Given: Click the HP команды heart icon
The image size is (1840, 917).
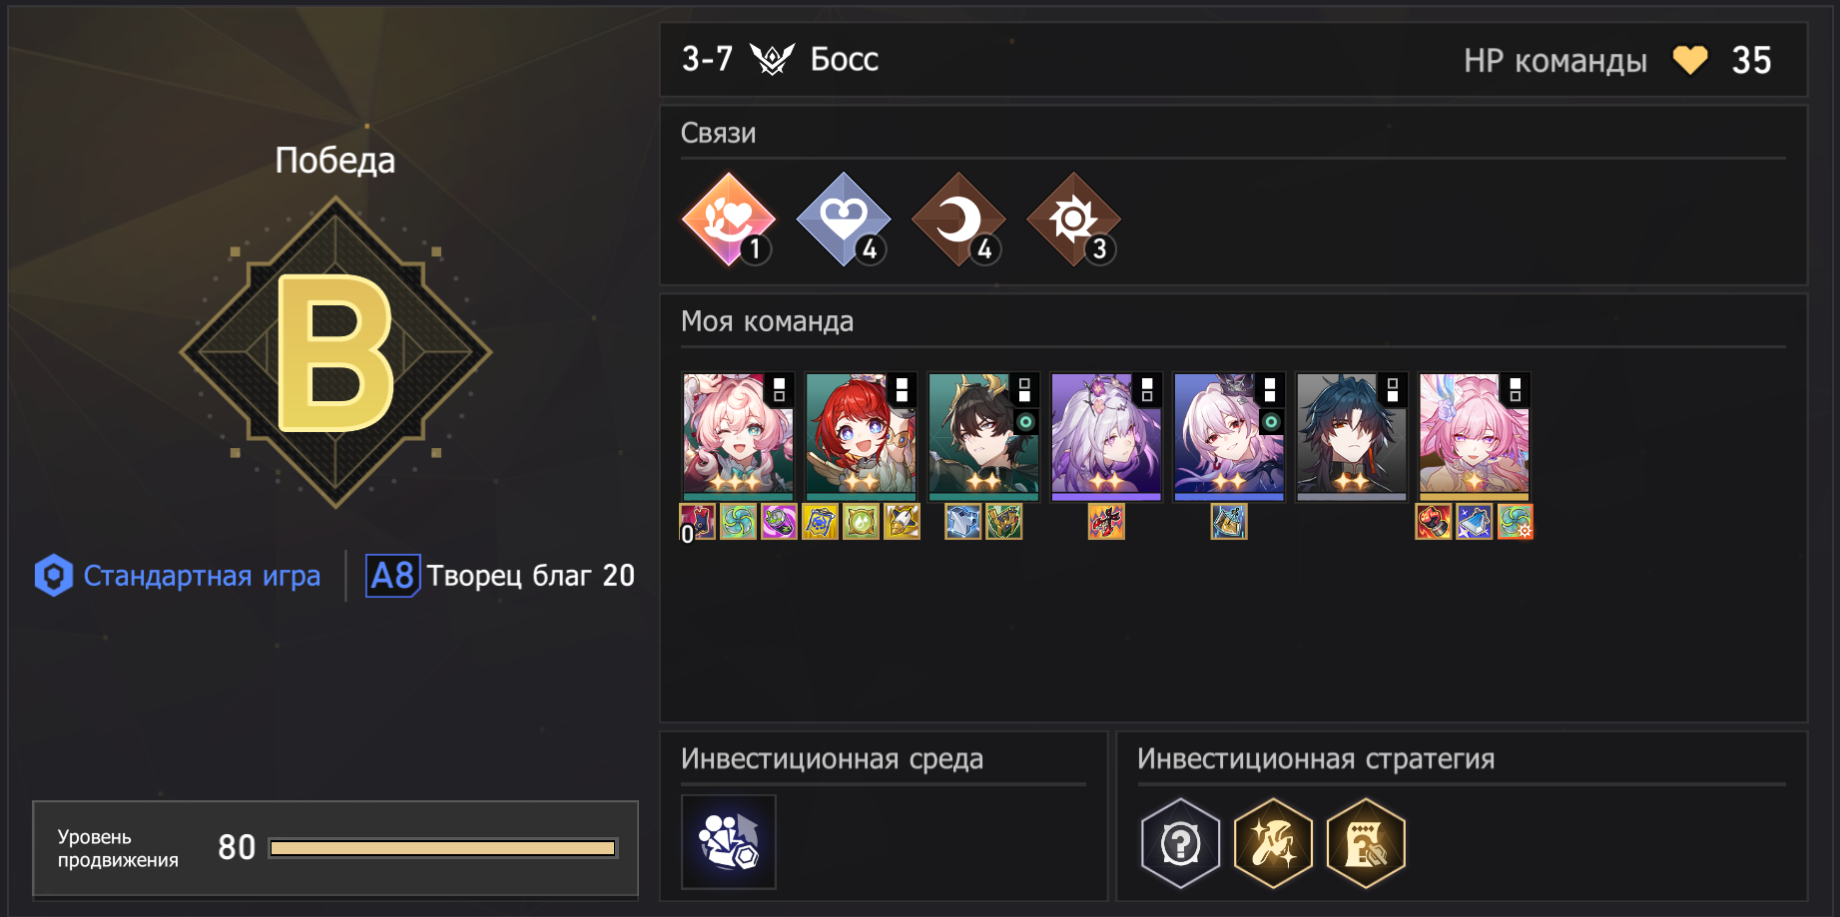Looking at the screenshot, I should pyautogui.click(x=1690, y=61).
